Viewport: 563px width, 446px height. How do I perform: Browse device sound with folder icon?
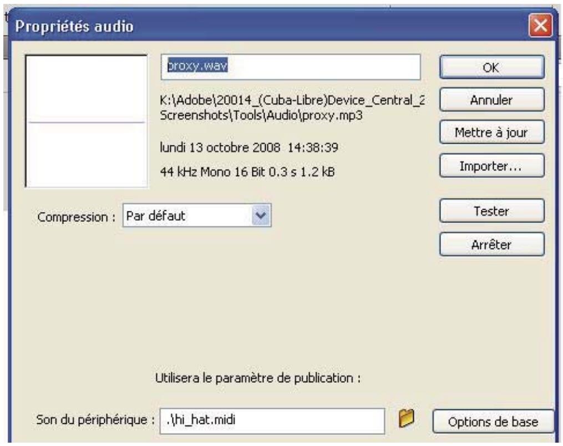407,418
